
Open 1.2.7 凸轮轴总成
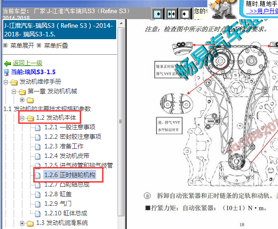point(67,185)
